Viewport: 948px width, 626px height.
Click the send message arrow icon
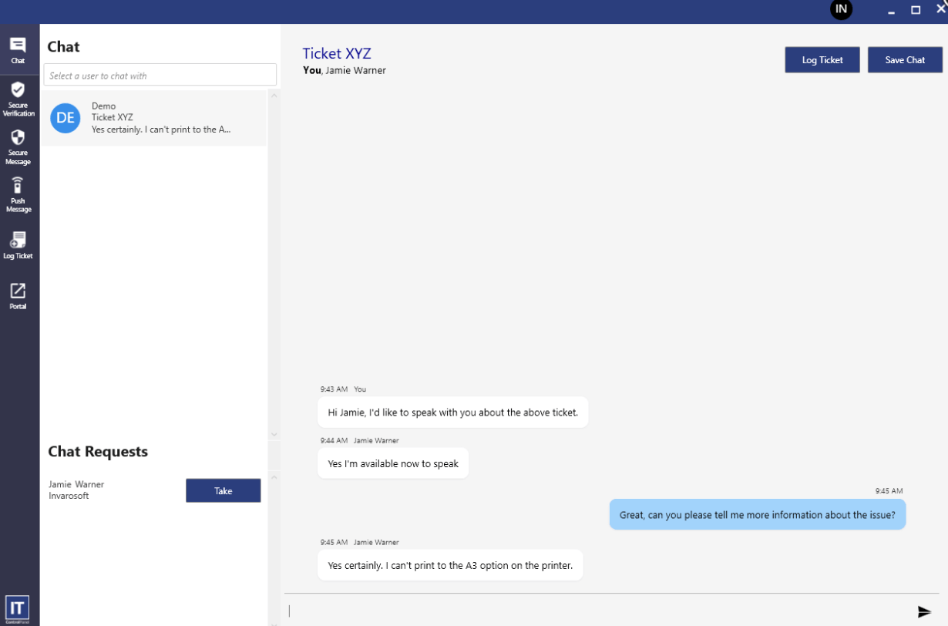click(x=924, y=611)
